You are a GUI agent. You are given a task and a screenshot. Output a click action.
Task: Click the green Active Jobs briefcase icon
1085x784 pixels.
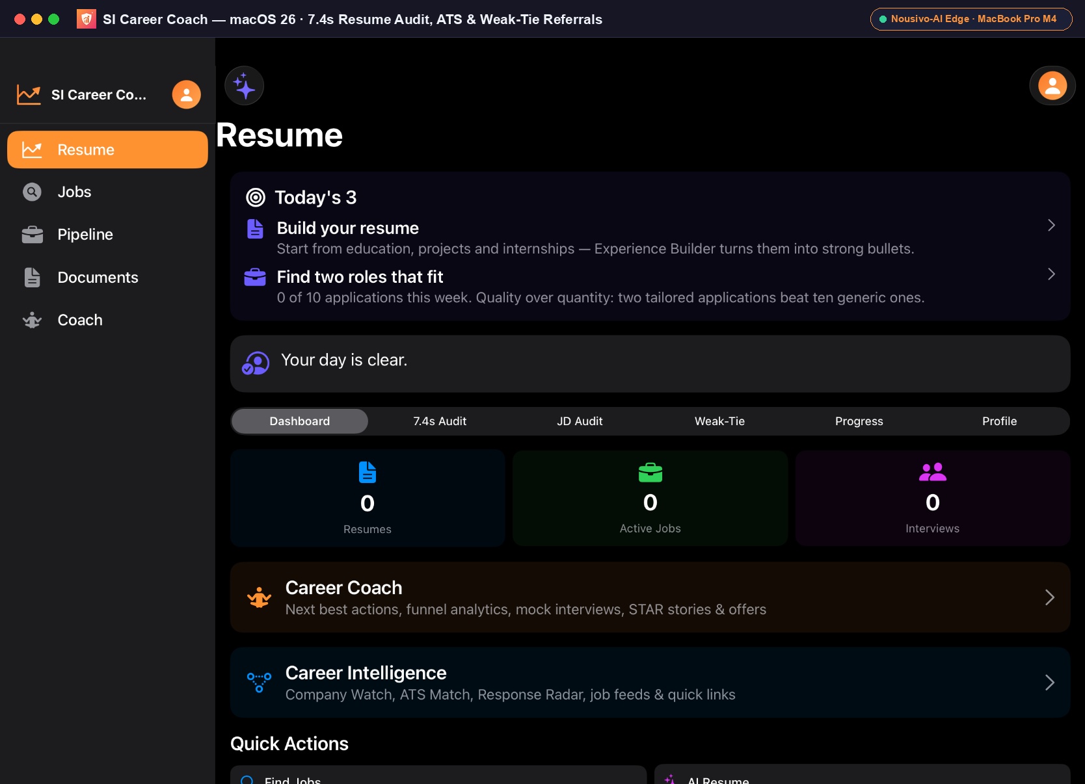650,473
